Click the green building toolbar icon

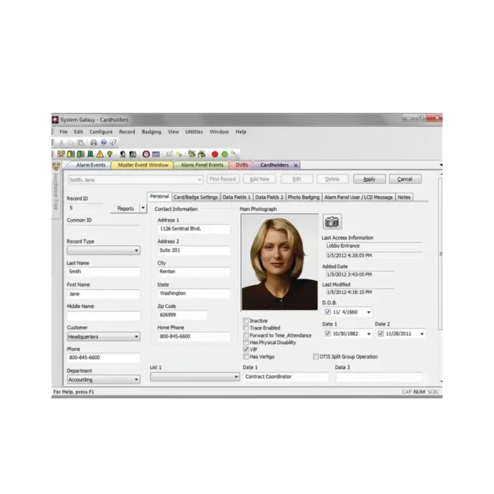[91, 154]
